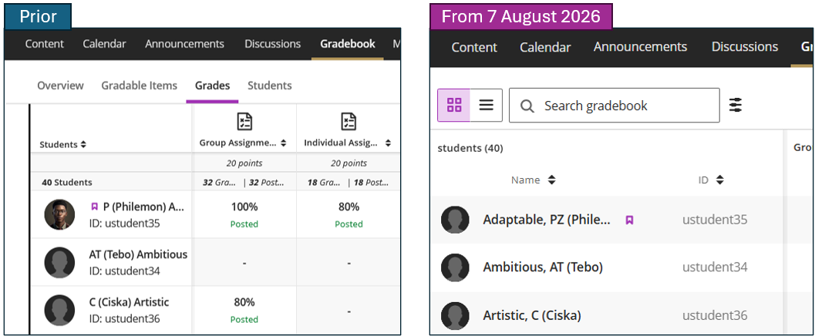The image size is (815, 336).
Task: Click Tebo Ambitious avatar in prior view
Action: [x=59, y=262]
